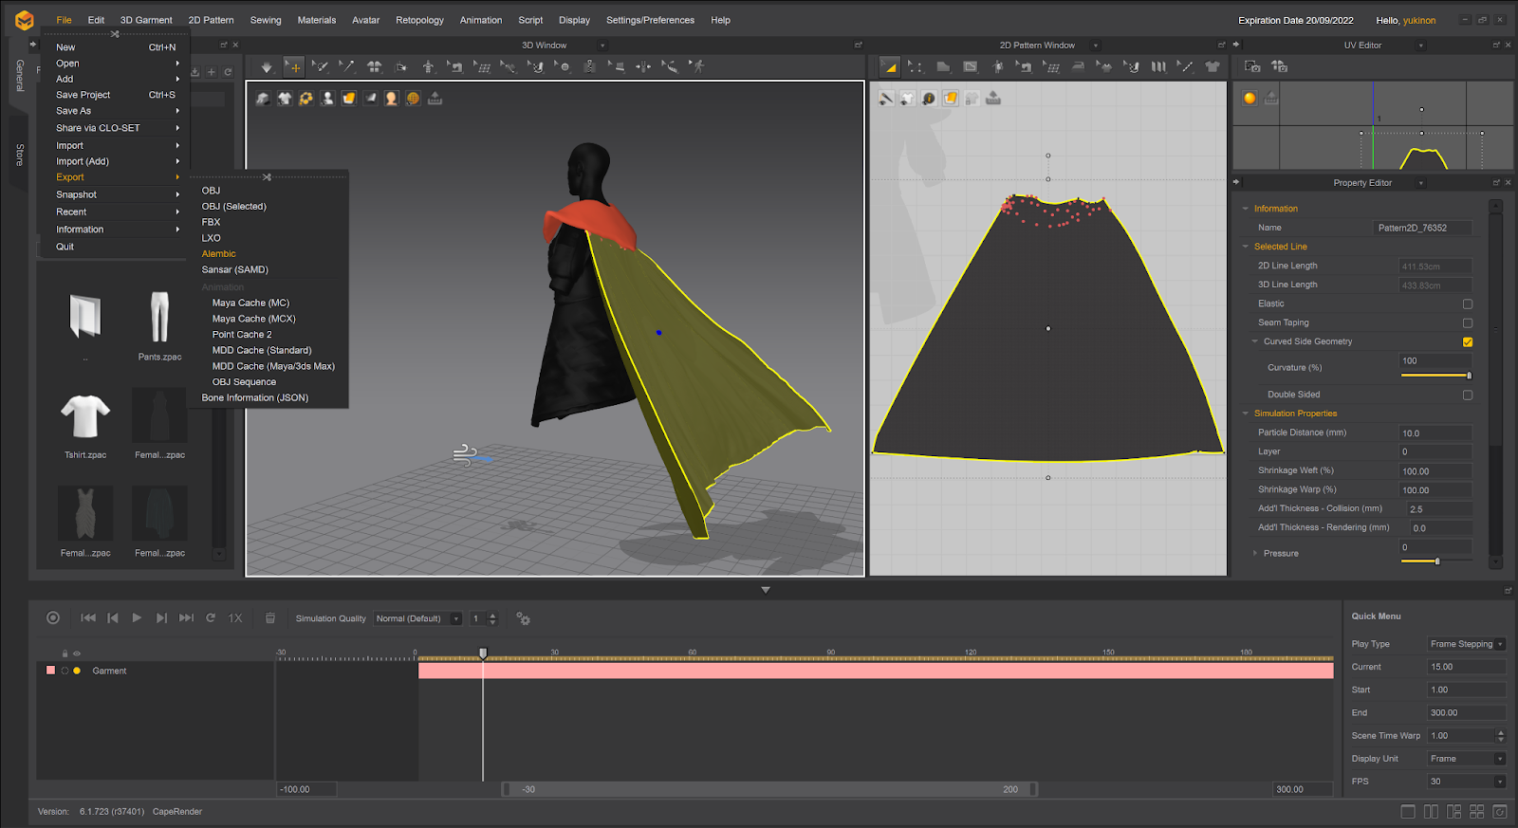Viewport: 1518px width, 828px height.
Task: Select FBX in the Export submenu
Action: tap(211, 222)
